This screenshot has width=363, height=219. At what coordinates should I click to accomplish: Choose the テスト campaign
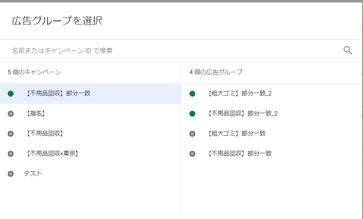point(90,174)
